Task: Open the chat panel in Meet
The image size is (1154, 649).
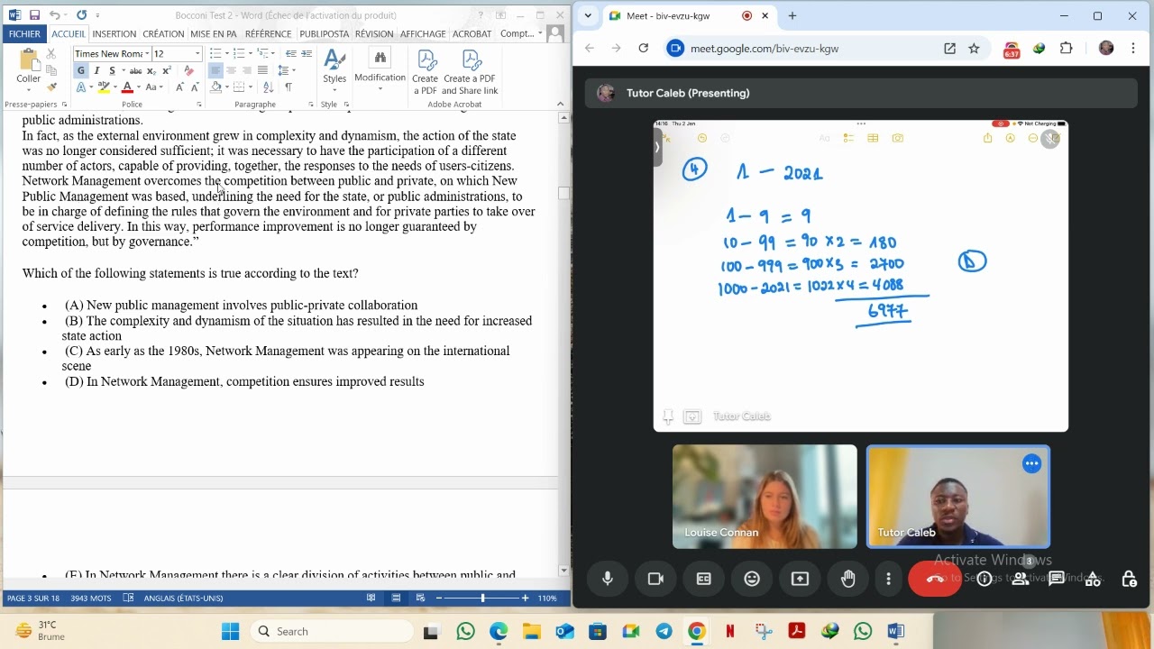Action: [1057, 579]
